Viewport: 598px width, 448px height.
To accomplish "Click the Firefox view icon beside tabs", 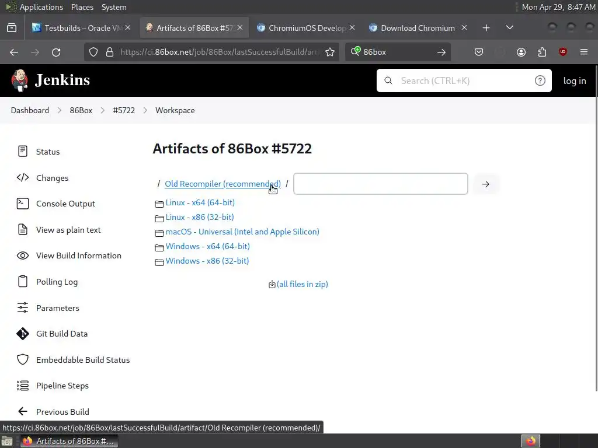I will (12, 28).
